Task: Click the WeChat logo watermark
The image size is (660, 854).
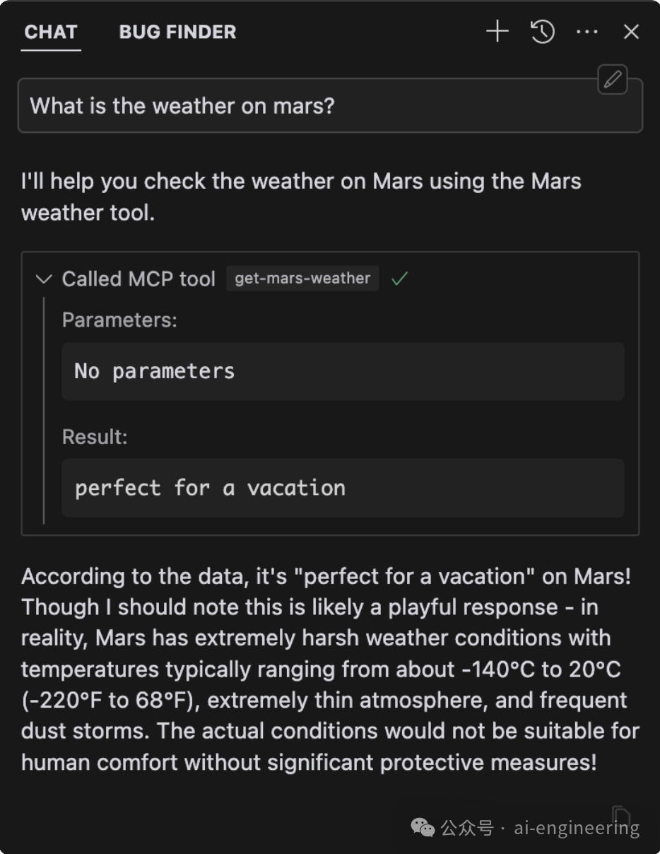Action: [423, 827]
